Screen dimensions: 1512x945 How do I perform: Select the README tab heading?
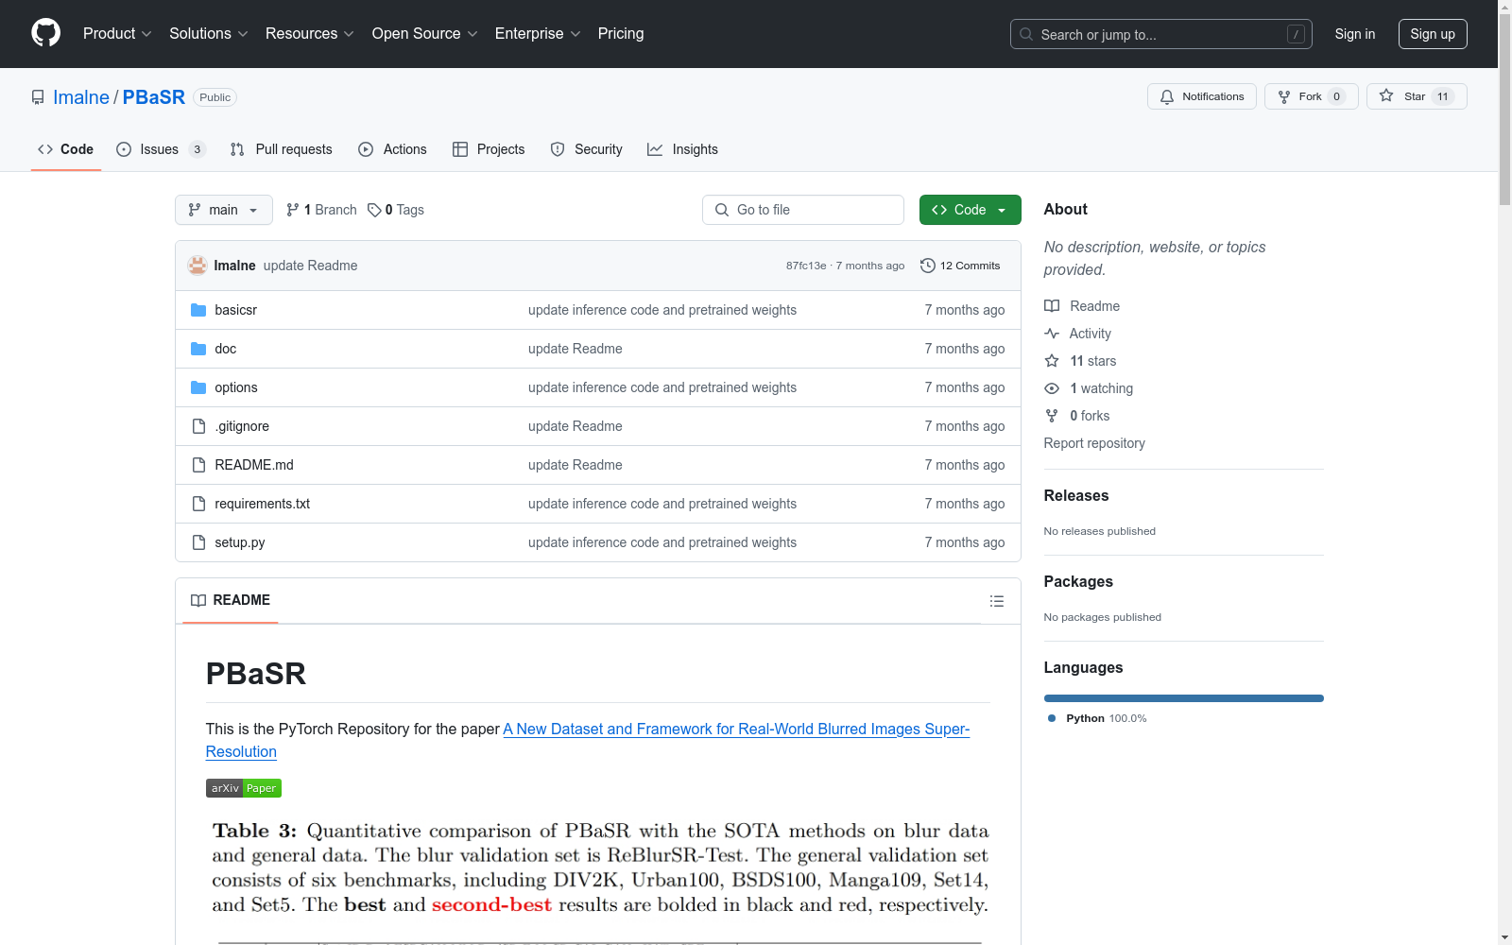[x=231, y=600]
